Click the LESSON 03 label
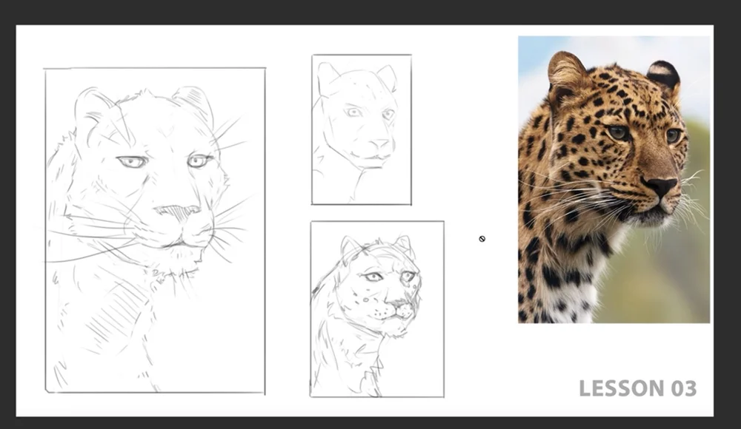The image size is (741, 429). click(637, 386)
